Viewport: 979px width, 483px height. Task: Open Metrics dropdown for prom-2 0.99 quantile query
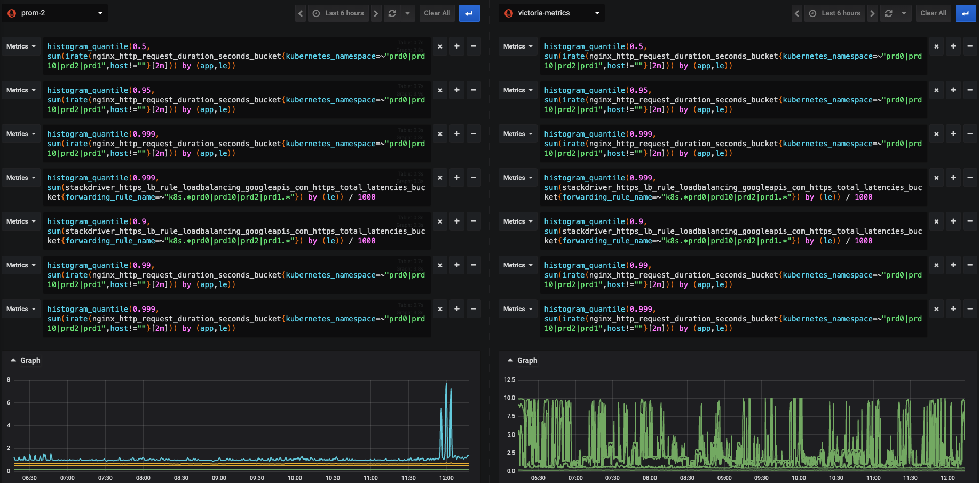click(x=21, y=265)
